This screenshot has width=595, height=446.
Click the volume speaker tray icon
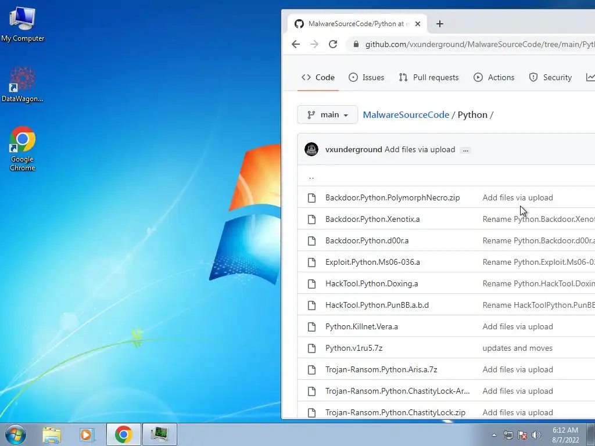[x=536, y=435]
